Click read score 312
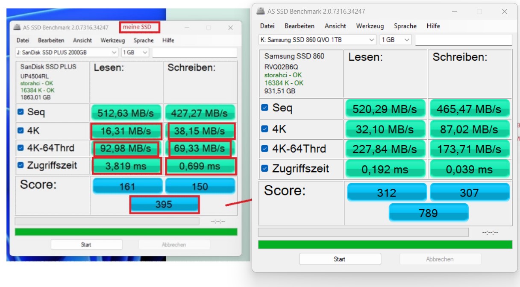This screenshot has width=520, height=287. point(387,192)
